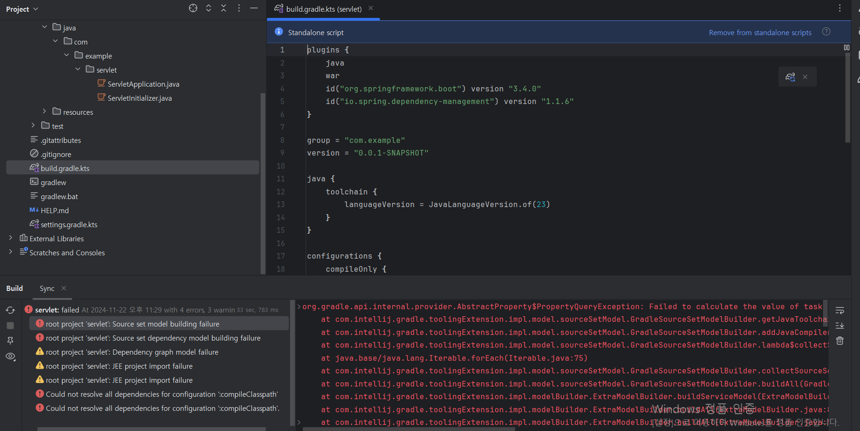Expand Scratches and Consoles node

tap(11, 252)
